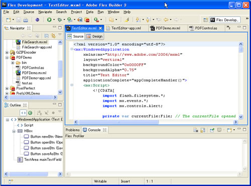
Task: Expand the GZIPEncoder project
Action: point(7,52)
